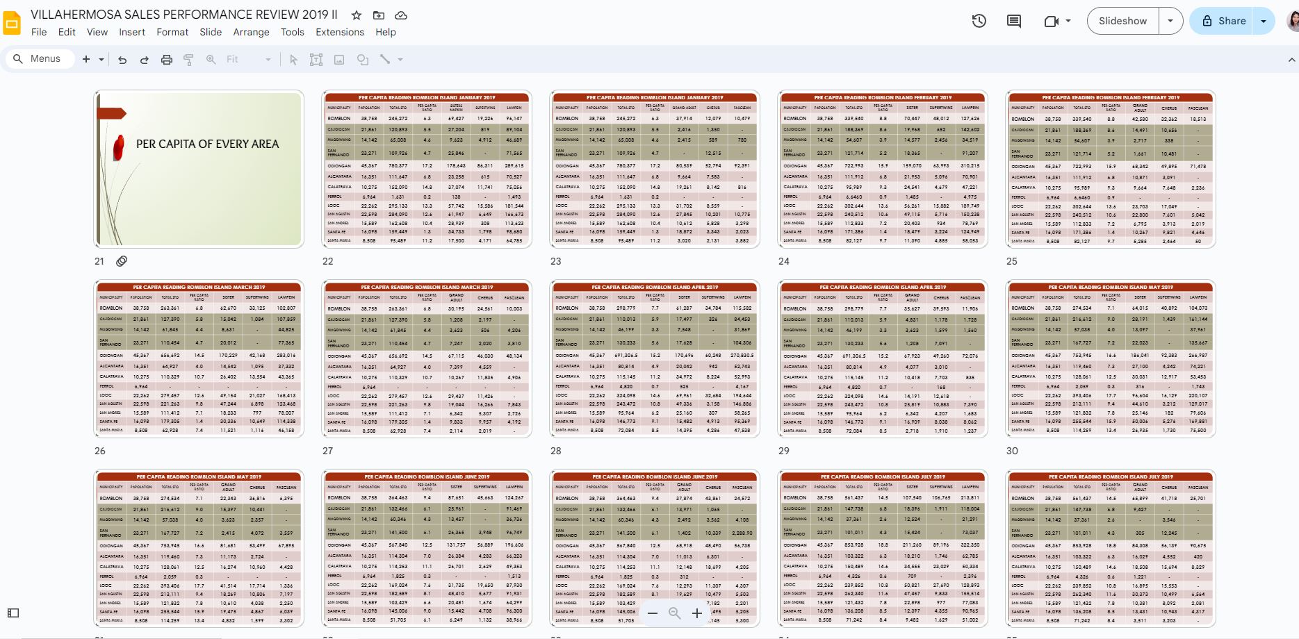The width and height of the screenshot is (1299, 639).
Task: Open the File menu
Action: (x=39, y=32)
